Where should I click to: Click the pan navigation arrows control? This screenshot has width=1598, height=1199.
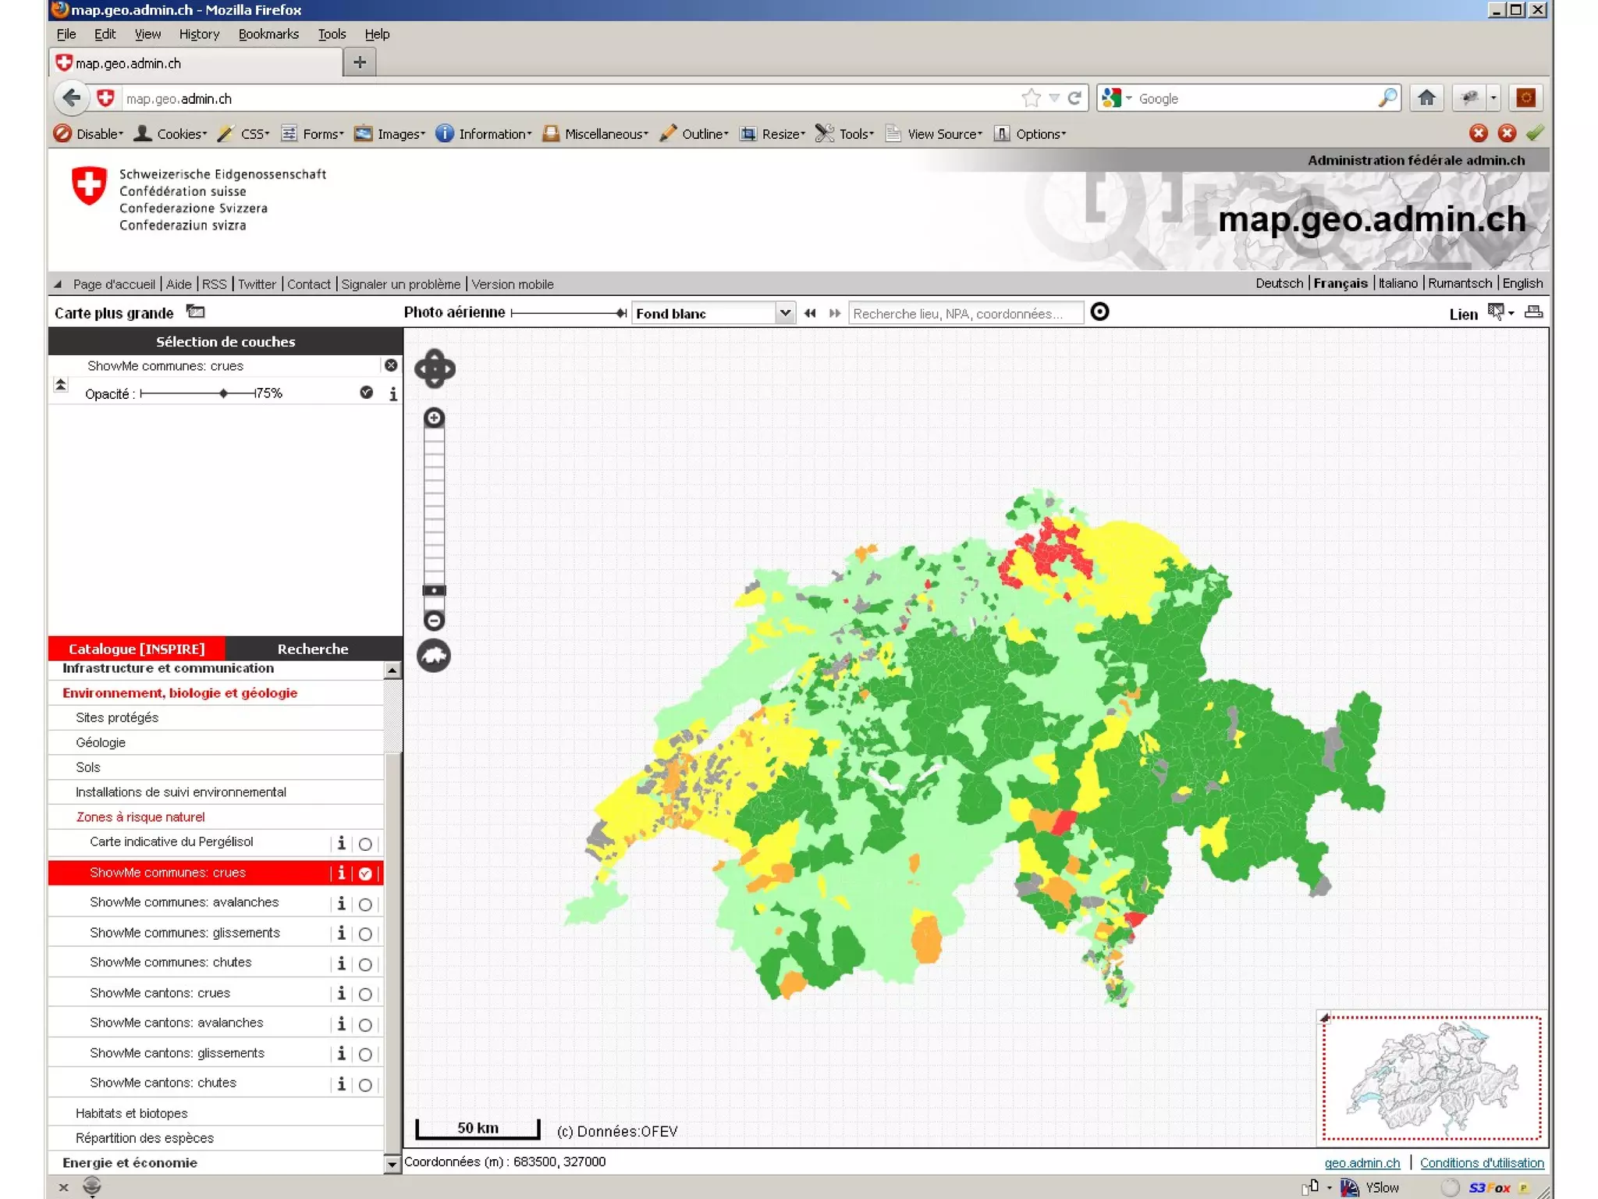point(435,368)
